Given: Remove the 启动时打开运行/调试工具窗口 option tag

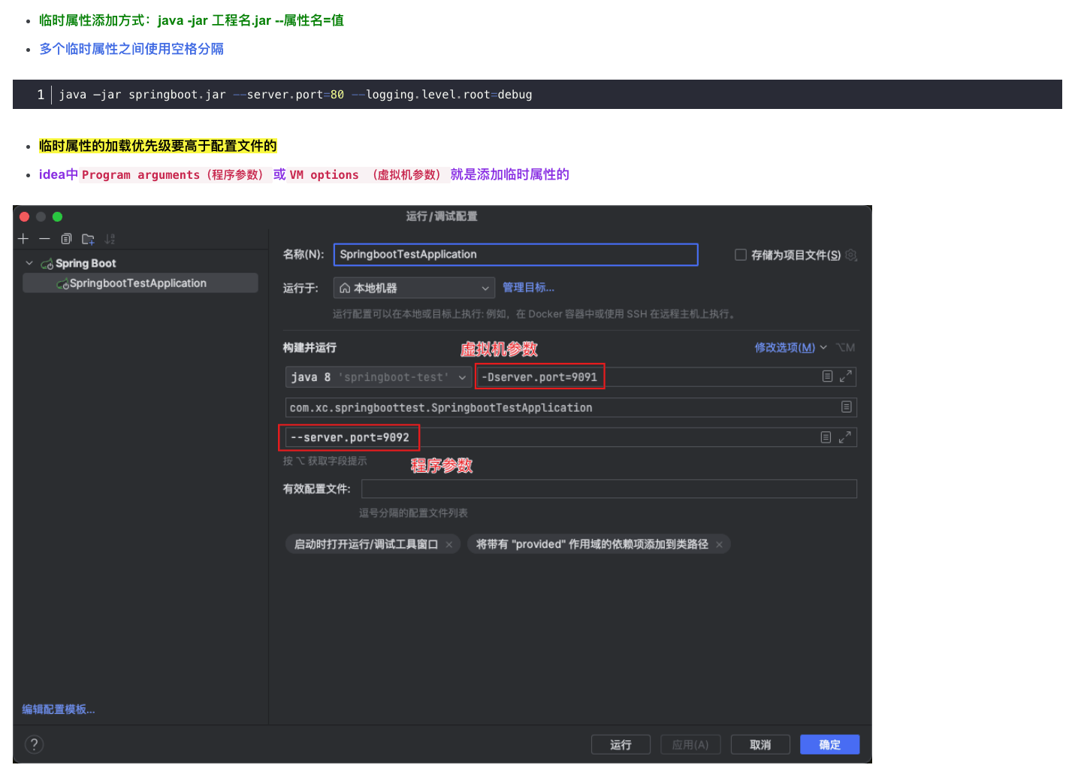Looking at the screenshot, I should click(449, 545).
